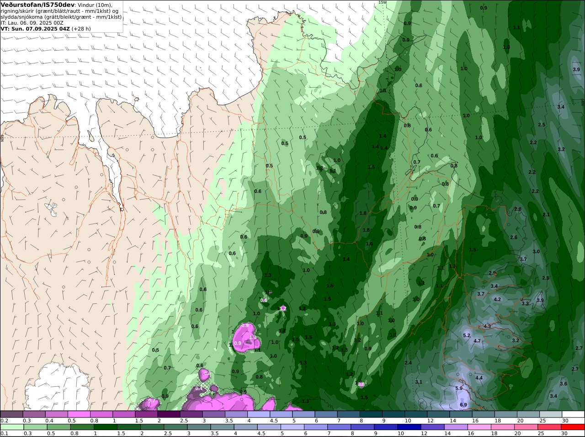Click the dark teal 8 swatch in upper legend row
The image size is (585, 437).
(x=371, y=414)
